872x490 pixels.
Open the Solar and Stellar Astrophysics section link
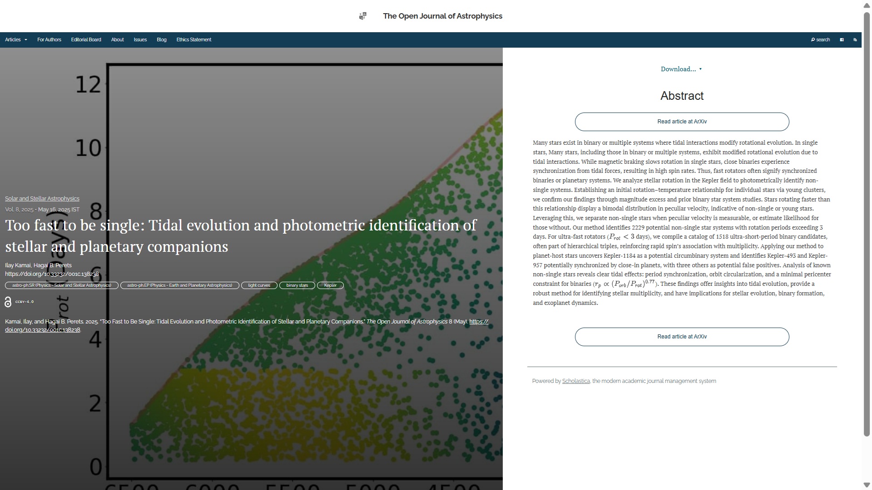click(x=42, y=199)
